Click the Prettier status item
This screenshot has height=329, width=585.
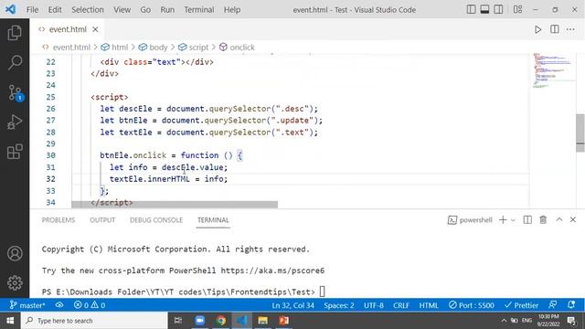(521, 305)
